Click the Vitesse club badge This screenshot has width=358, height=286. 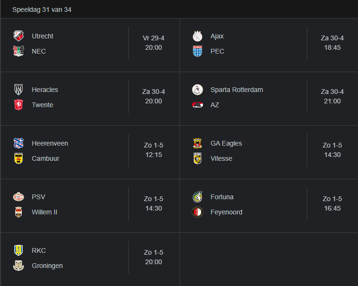(x=198, y=158)
